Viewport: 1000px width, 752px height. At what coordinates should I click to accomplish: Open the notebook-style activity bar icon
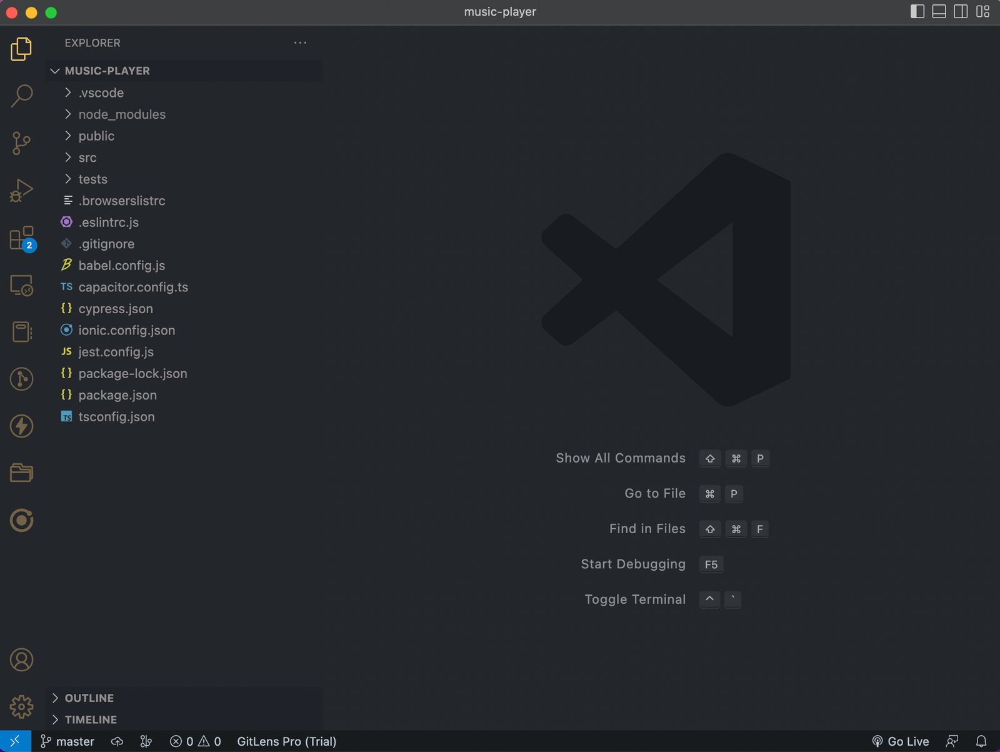point(21,332)
